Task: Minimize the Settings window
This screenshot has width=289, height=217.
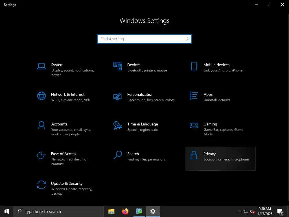Action: pyautogui.click(x=256, y=5)
